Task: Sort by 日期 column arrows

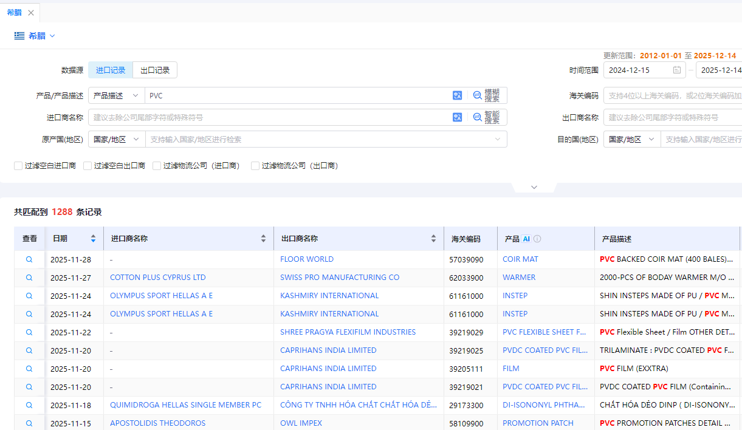Action: (93, 239)
